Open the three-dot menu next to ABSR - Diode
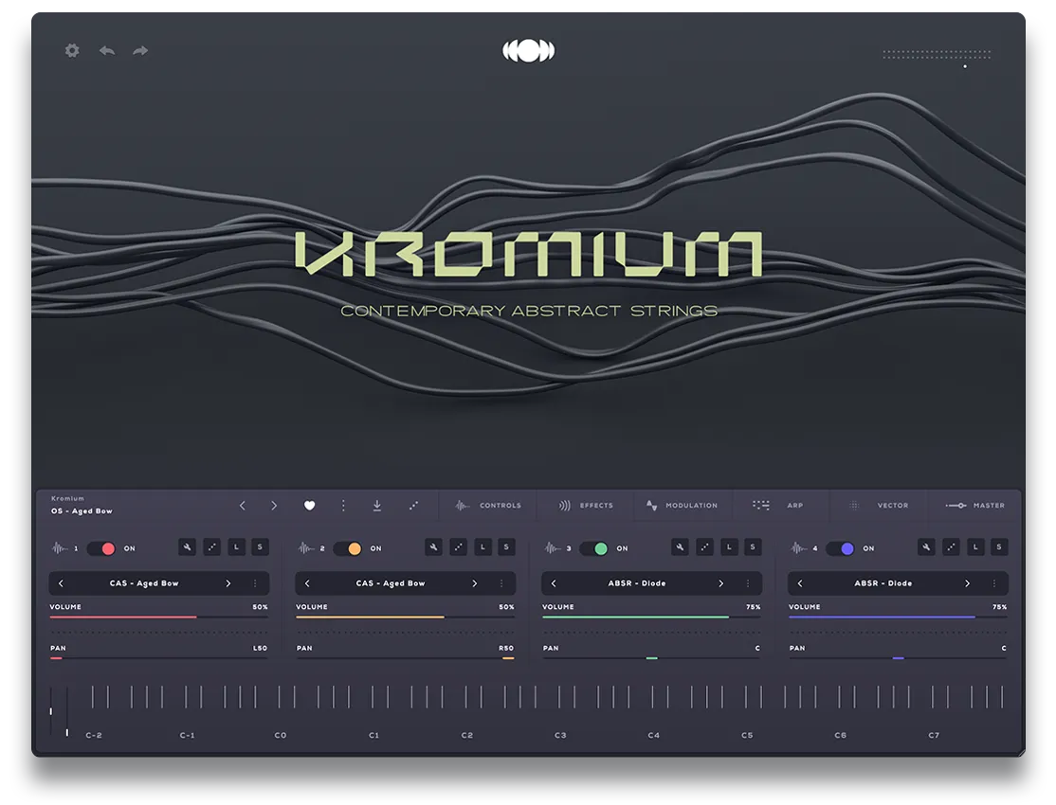The width and height of the screenshot is (1056, 805). point(748,583)
